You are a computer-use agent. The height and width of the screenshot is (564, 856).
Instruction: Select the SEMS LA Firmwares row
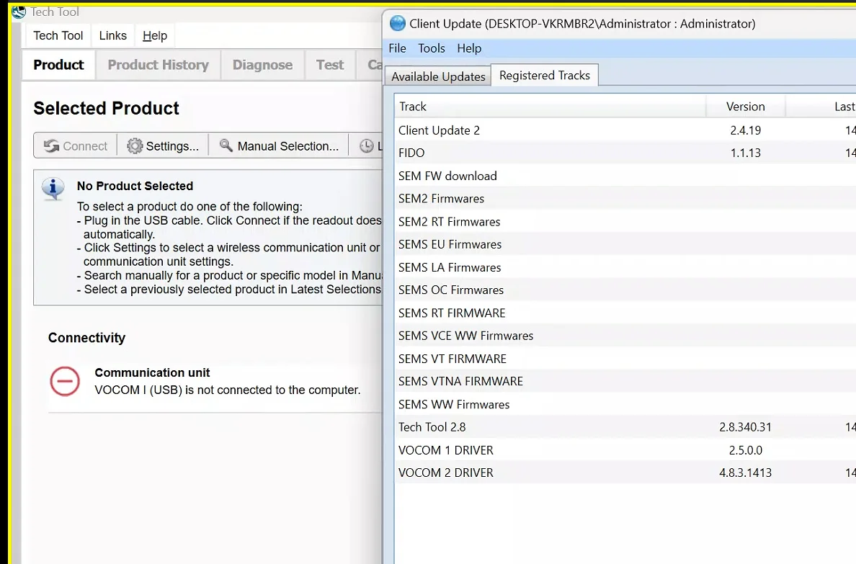click(625, 267)
